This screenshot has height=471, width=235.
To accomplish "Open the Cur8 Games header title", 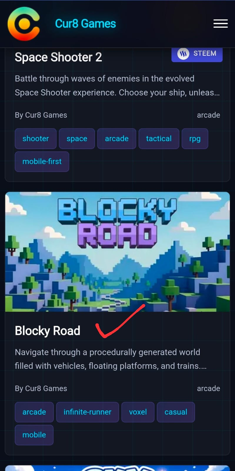I will point(85,24).
